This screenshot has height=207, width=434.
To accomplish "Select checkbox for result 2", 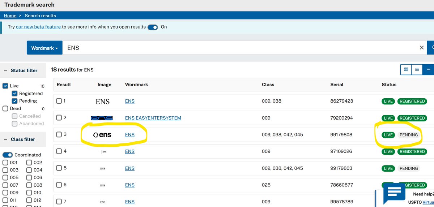I will pos(59,118).
